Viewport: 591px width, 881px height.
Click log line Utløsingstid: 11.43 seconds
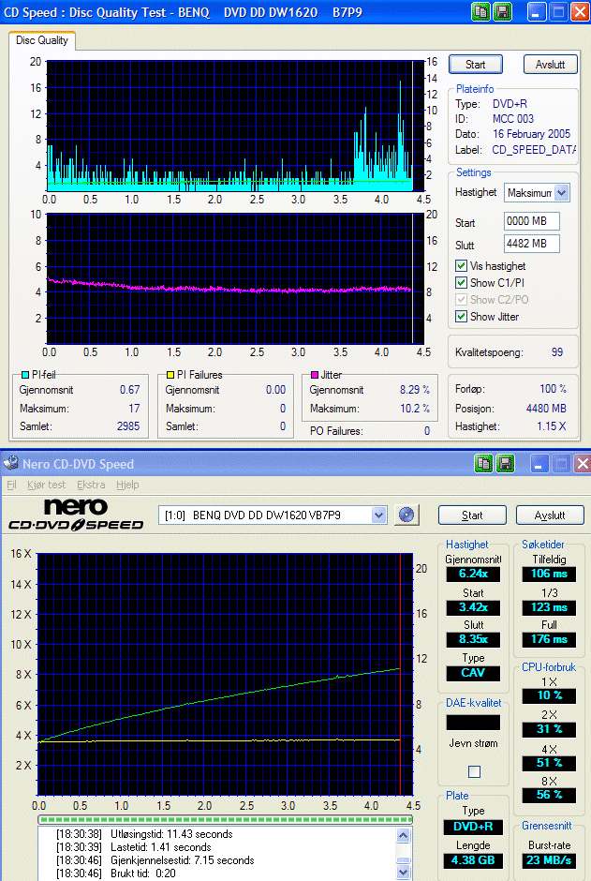coord(143,834)
